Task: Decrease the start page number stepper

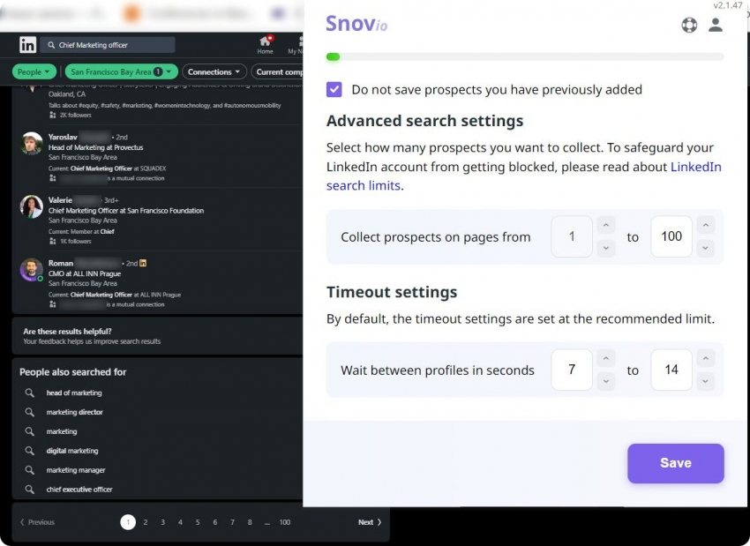Action: pos(606,248)
